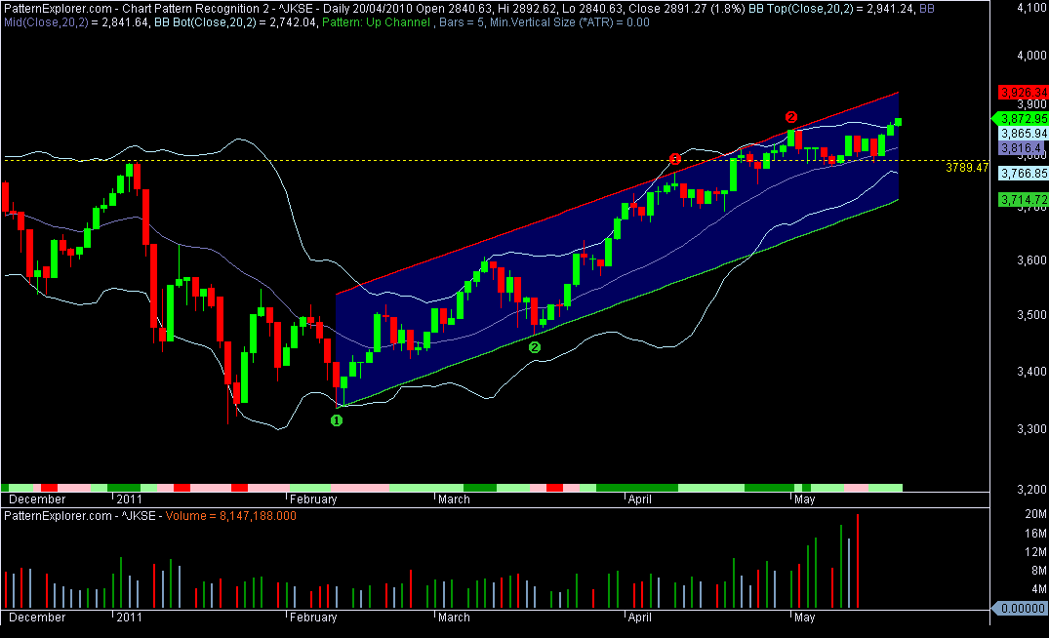This screenshot has width=1049, height=638.
Task: Click the 'Pattern: Up Channel' text in header
Action: (376, 22)
